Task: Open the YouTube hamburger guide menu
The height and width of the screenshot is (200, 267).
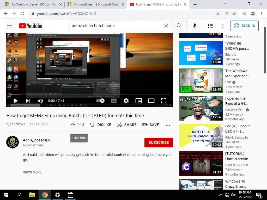Action: coord(9,26)
